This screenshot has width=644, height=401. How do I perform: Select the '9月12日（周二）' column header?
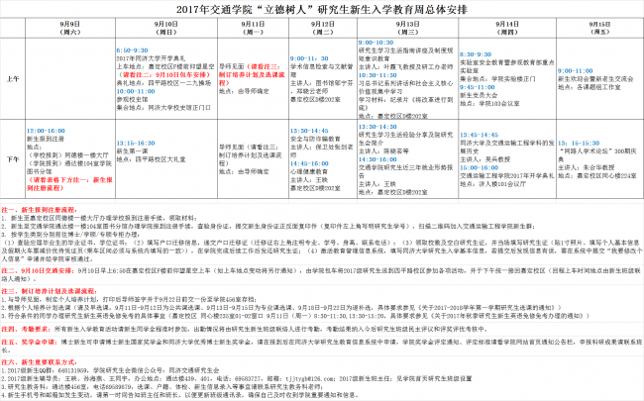tap(323, 28)
